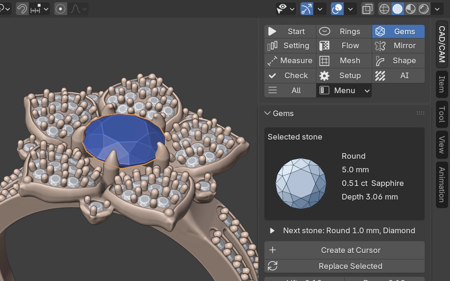This screenshot has width=450, height=281.
Task: Click the '0.51 ct Sapphire' text
Action: pos(373,183)
